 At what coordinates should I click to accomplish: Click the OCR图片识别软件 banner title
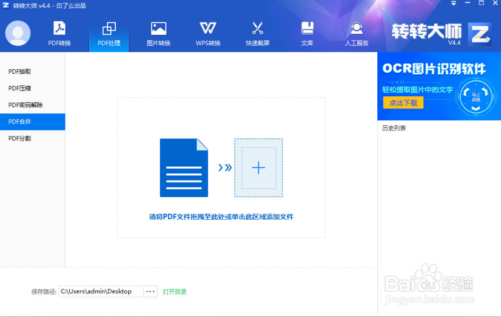[x=434, y=68]
